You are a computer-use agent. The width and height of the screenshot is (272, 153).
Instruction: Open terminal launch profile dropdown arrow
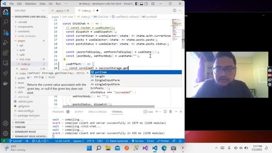click(x=160, y=111)
